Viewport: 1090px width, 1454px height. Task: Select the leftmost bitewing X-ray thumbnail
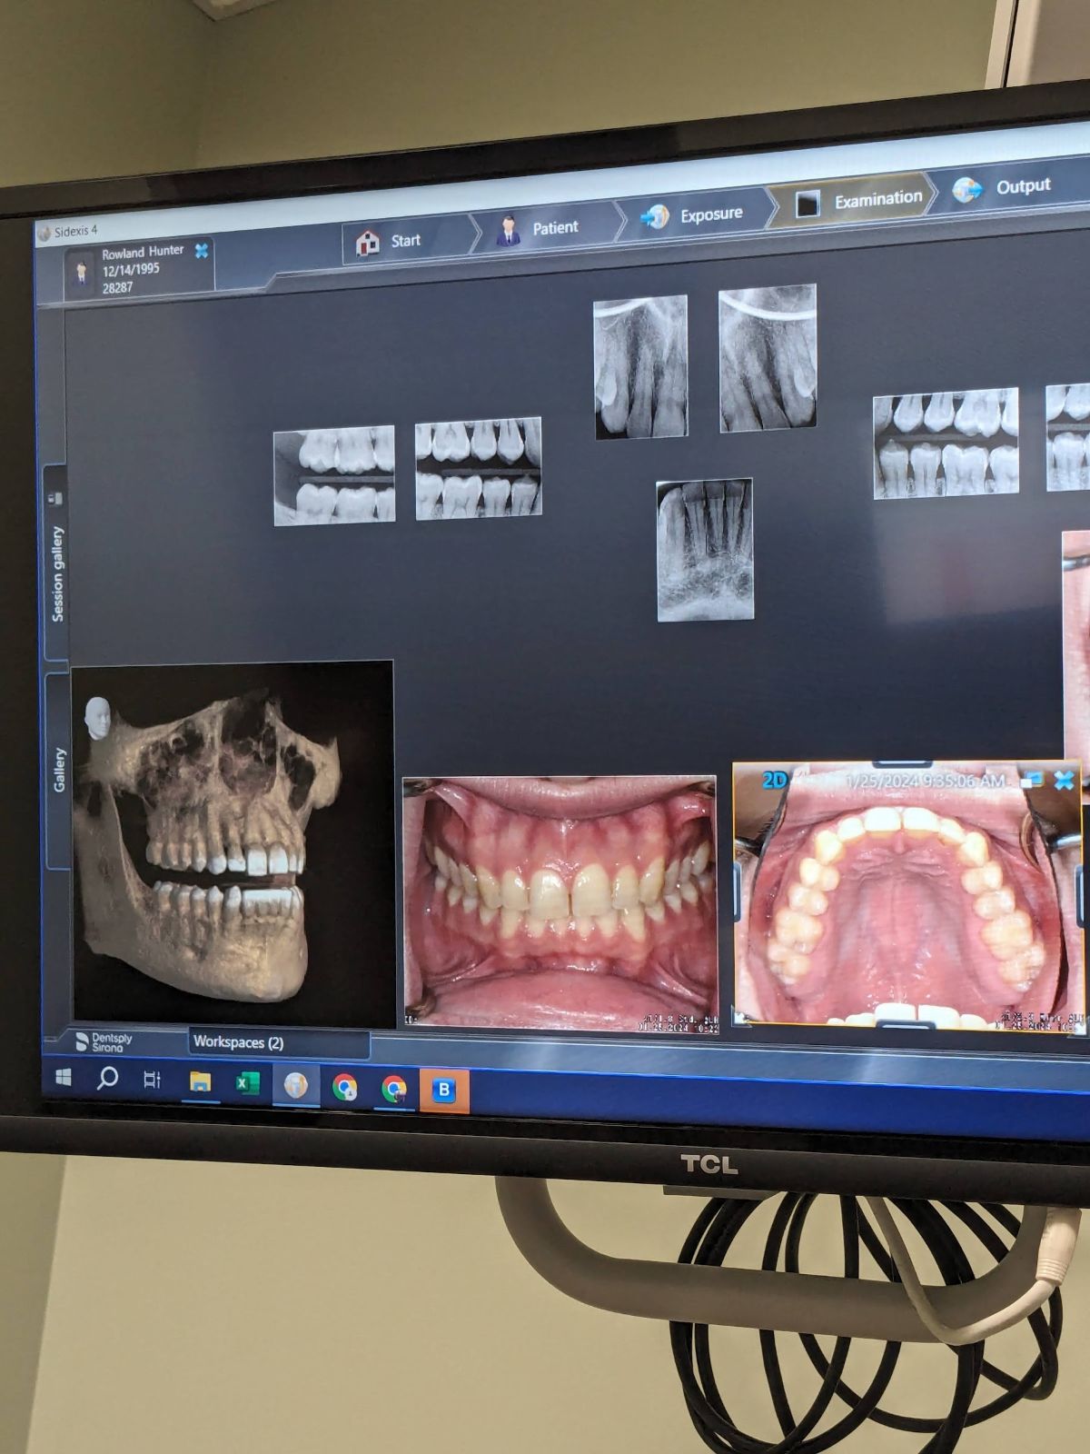pyautogui.click(x=334, y=475)
